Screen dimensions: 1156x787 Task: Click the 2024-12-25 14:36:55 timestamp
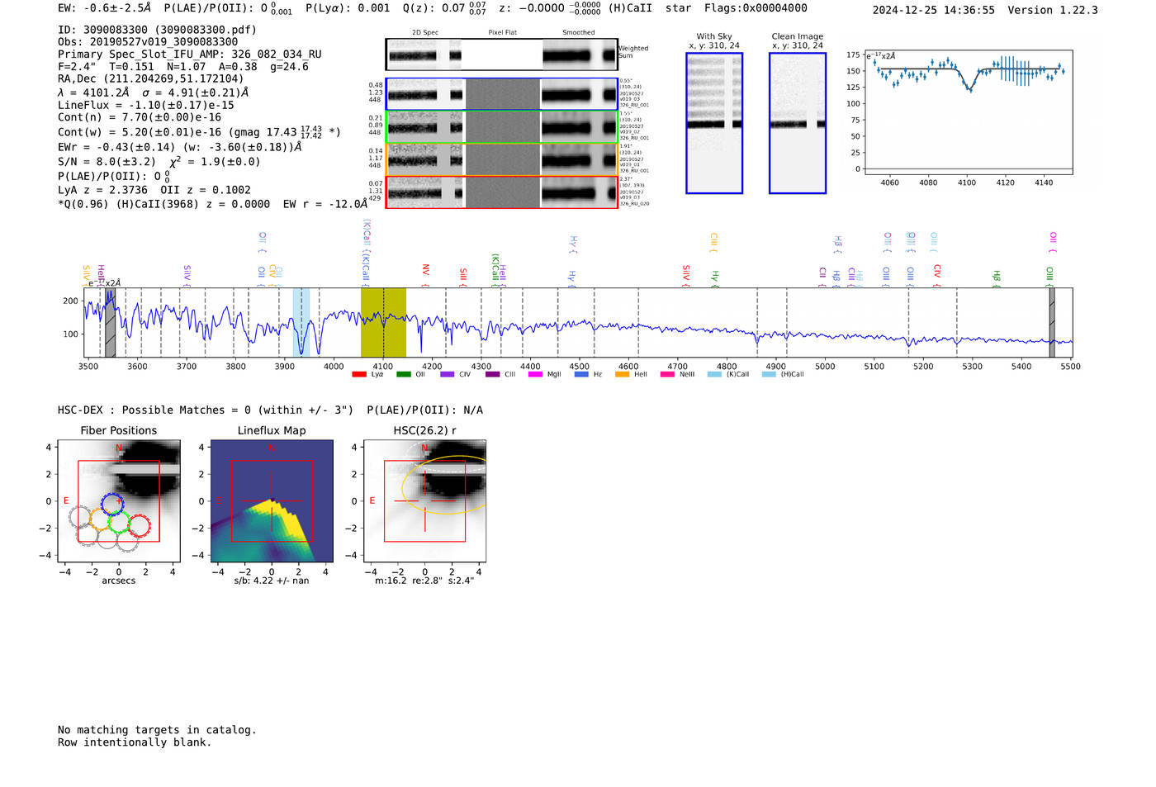[x=933, y=10]
